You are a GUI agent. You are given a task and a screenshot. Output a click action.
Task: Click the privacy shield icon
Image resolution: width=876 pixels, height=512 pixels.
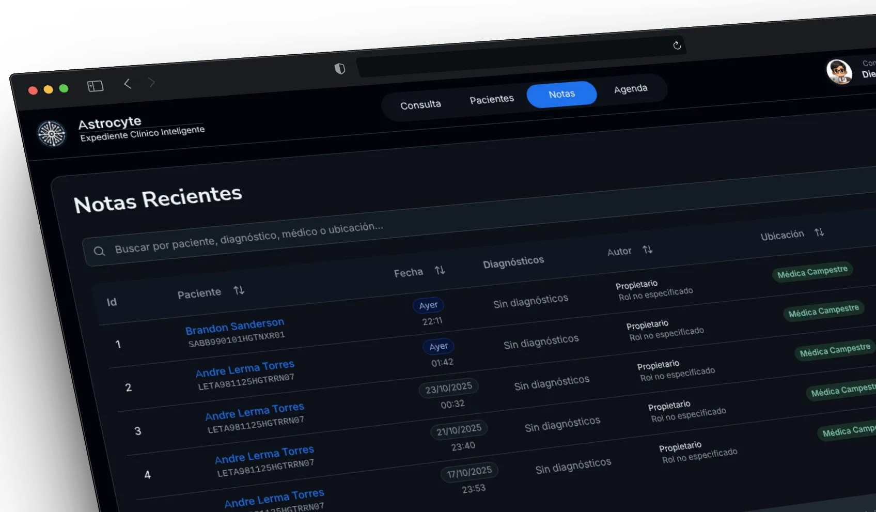click(340, 69)
